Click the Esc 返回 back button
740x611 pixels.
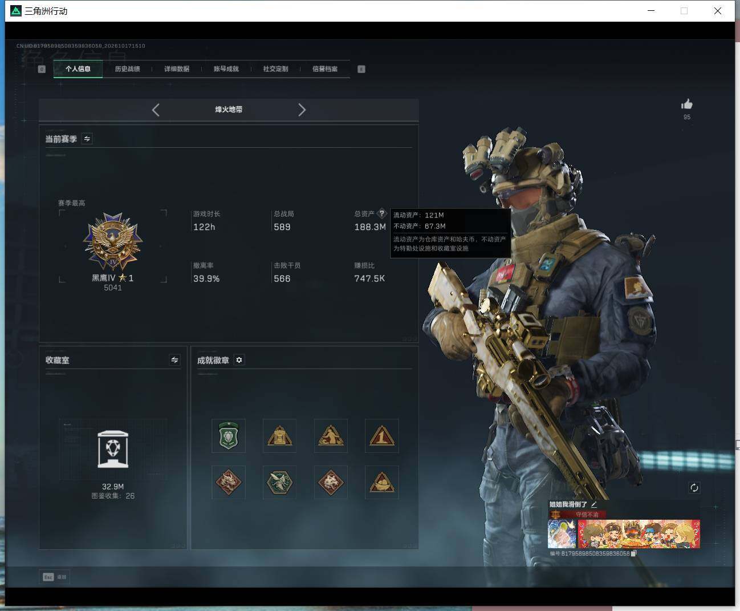[x=55, y=577]
